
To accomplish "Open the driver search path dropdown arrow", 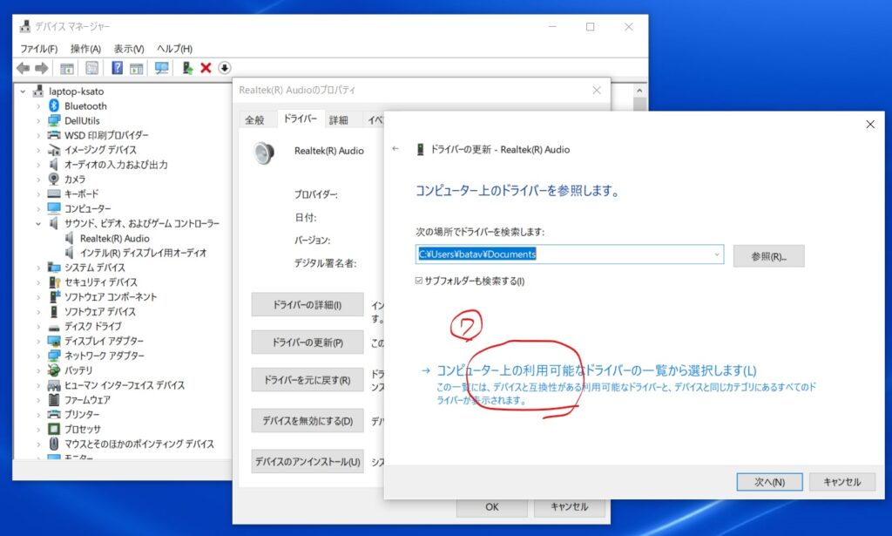I will [x=717, y=254].
